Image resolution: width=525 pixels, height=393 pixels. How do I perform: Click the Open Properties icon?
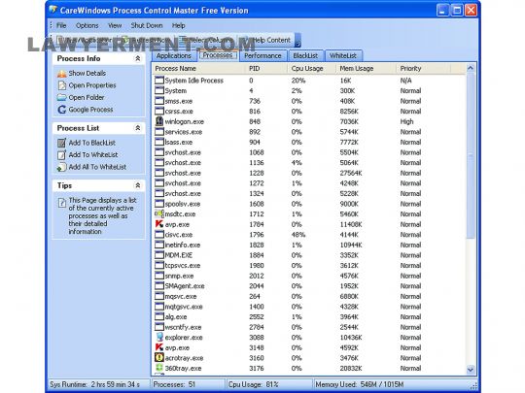point(62,85)
